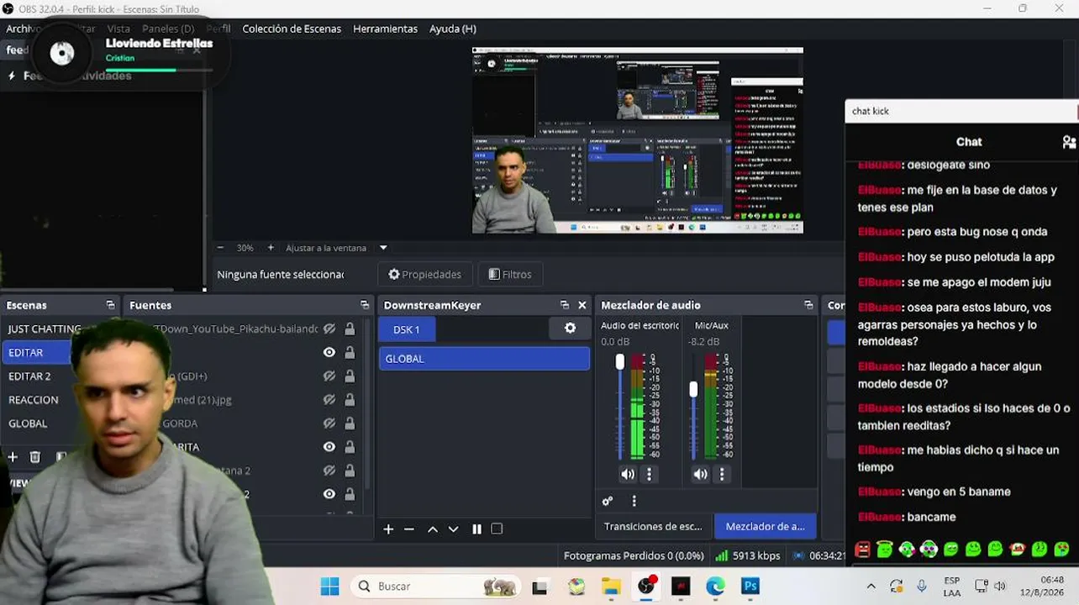Adjust Audio del escritorio volume slider
This screenshot has height=605, width=1079.
[x=620, y=361]
